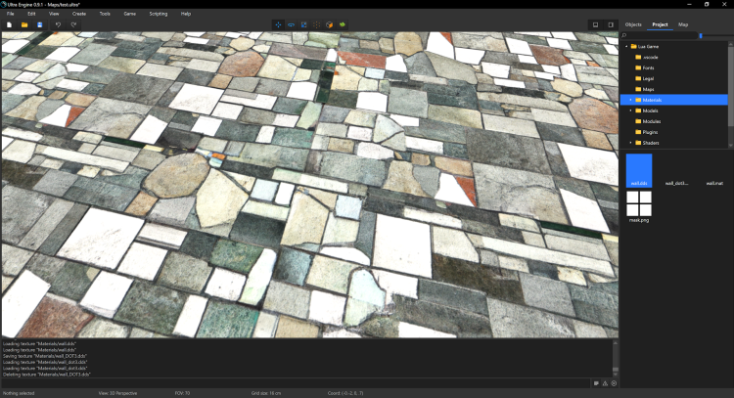Click the Undo arrow icon

(57, 24)
